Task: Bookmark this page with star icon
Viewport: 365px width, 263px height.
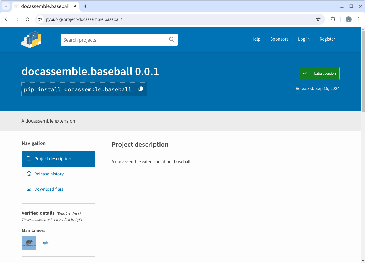Action: 318,19
